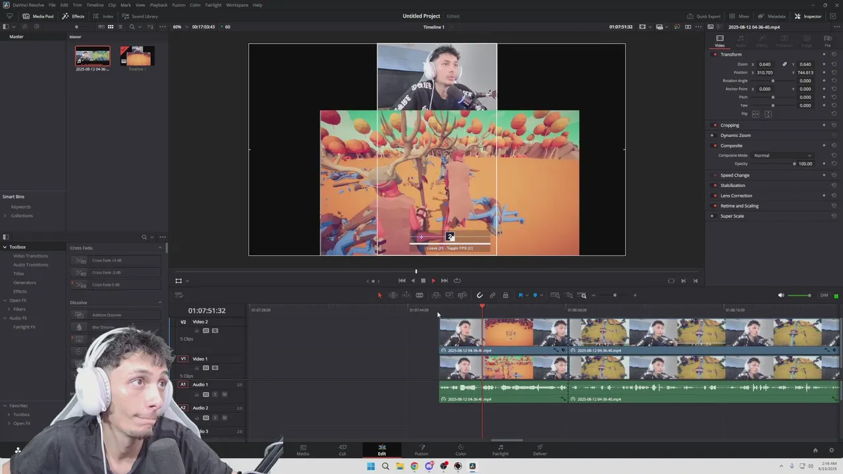Collapse the Dissolve transitions group
The height and width of the screenshot is (474, 843).
(x=160, y=303)
